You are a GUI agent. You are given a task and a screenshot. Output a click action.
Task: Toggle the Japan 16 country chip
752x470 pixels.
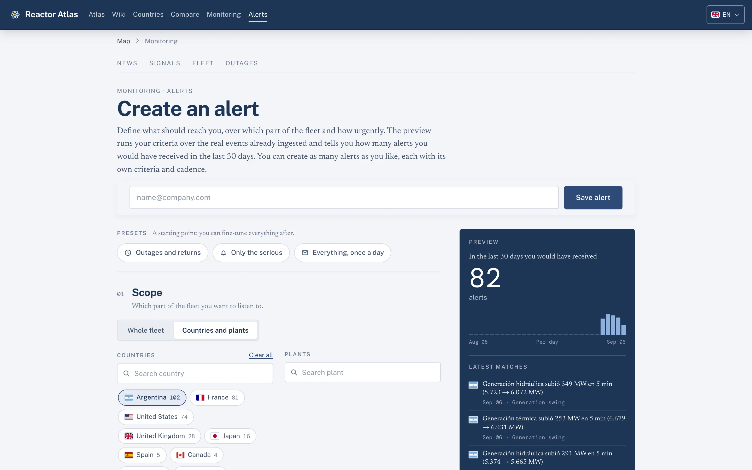pyautogui.click(x=230, y=436)
